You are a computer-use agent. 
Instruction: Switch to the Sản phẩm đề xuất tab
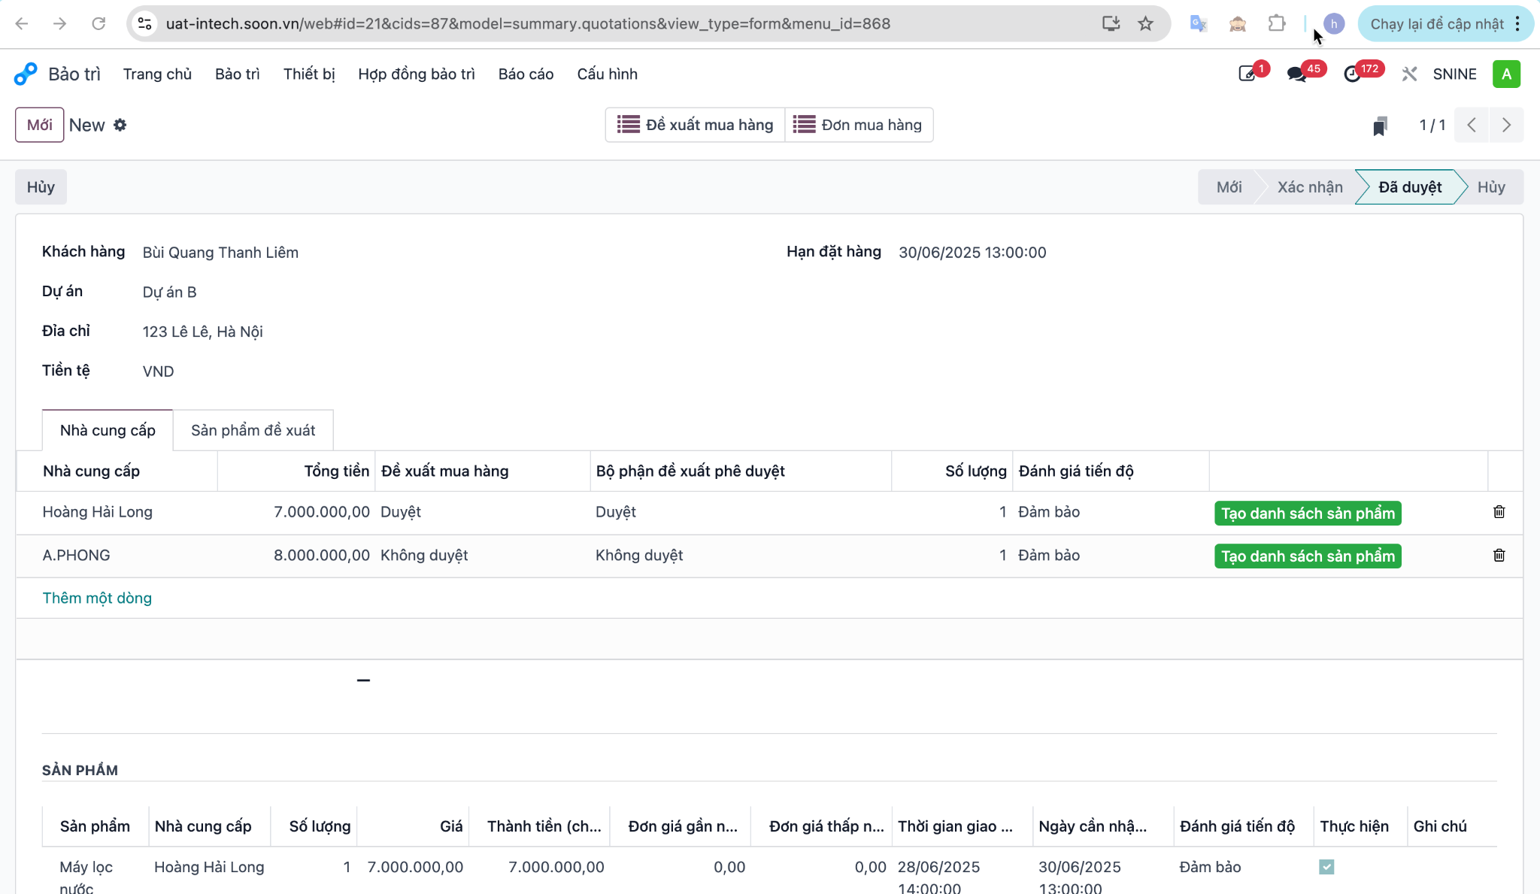coord(253,430)
